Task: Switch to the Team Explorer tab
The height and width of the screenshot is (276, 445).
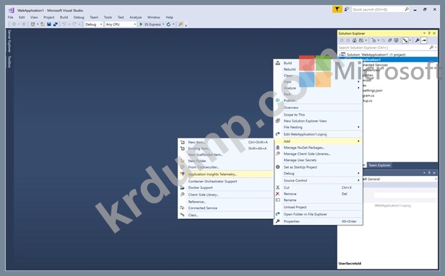Action: 380,165
